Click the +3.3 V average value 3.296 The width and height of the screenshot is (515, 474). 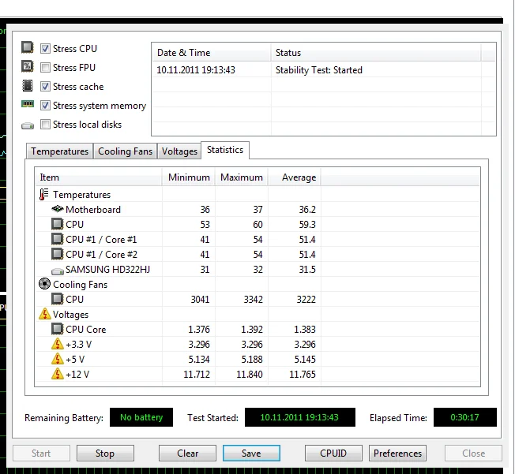point(304,344)
